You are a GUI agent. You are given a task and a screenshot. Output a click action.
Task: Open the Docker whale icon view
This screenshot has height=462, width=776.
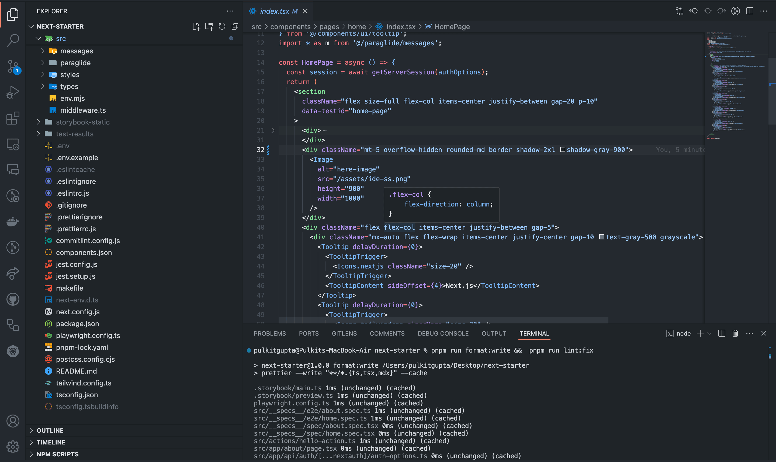pos(13,222)
